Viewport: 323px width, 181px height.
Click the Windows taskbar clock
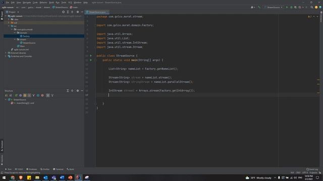click(308, 177)
